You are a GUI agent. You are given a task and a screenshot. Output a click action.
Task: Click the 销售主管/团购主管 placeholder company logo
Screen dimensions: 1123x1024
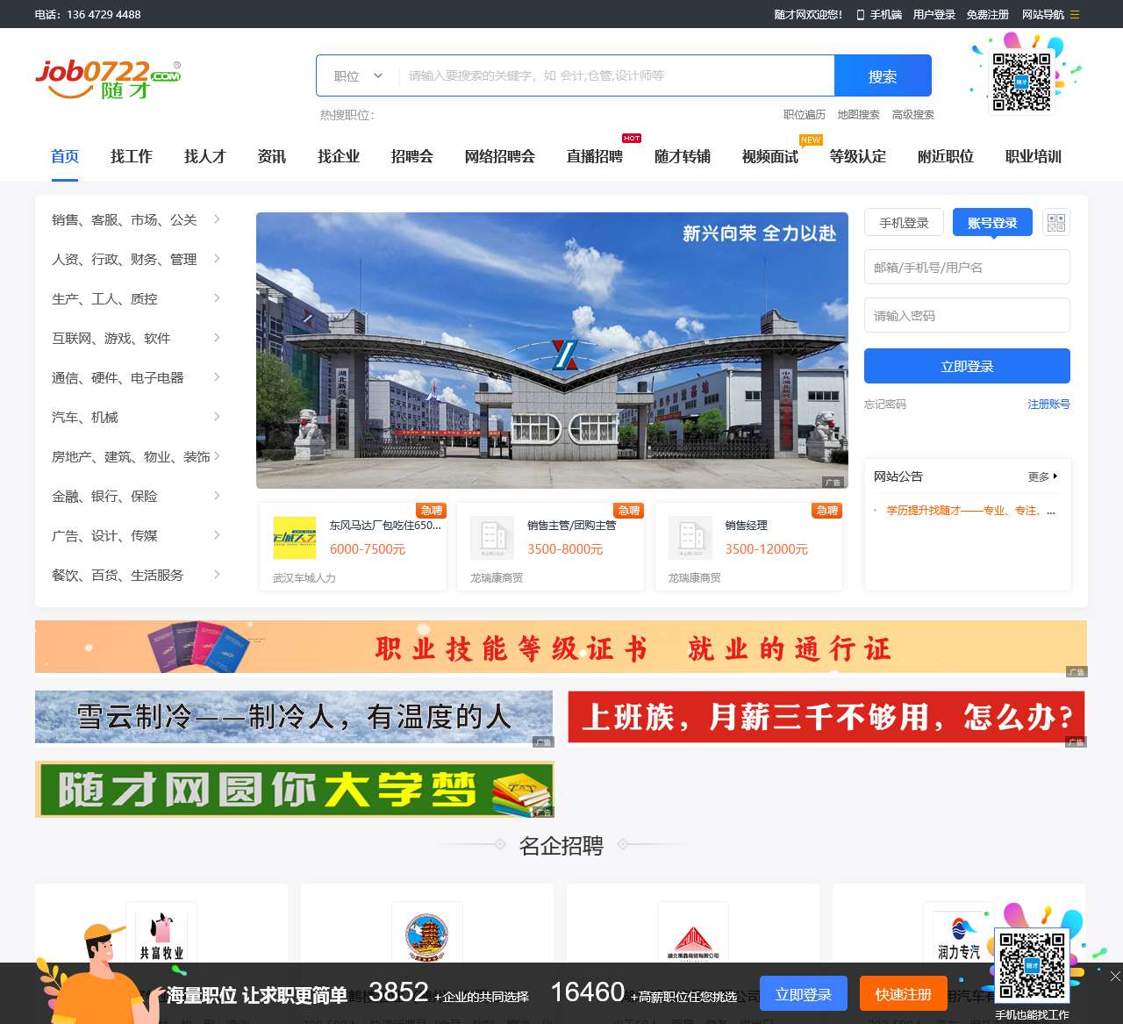492,538
